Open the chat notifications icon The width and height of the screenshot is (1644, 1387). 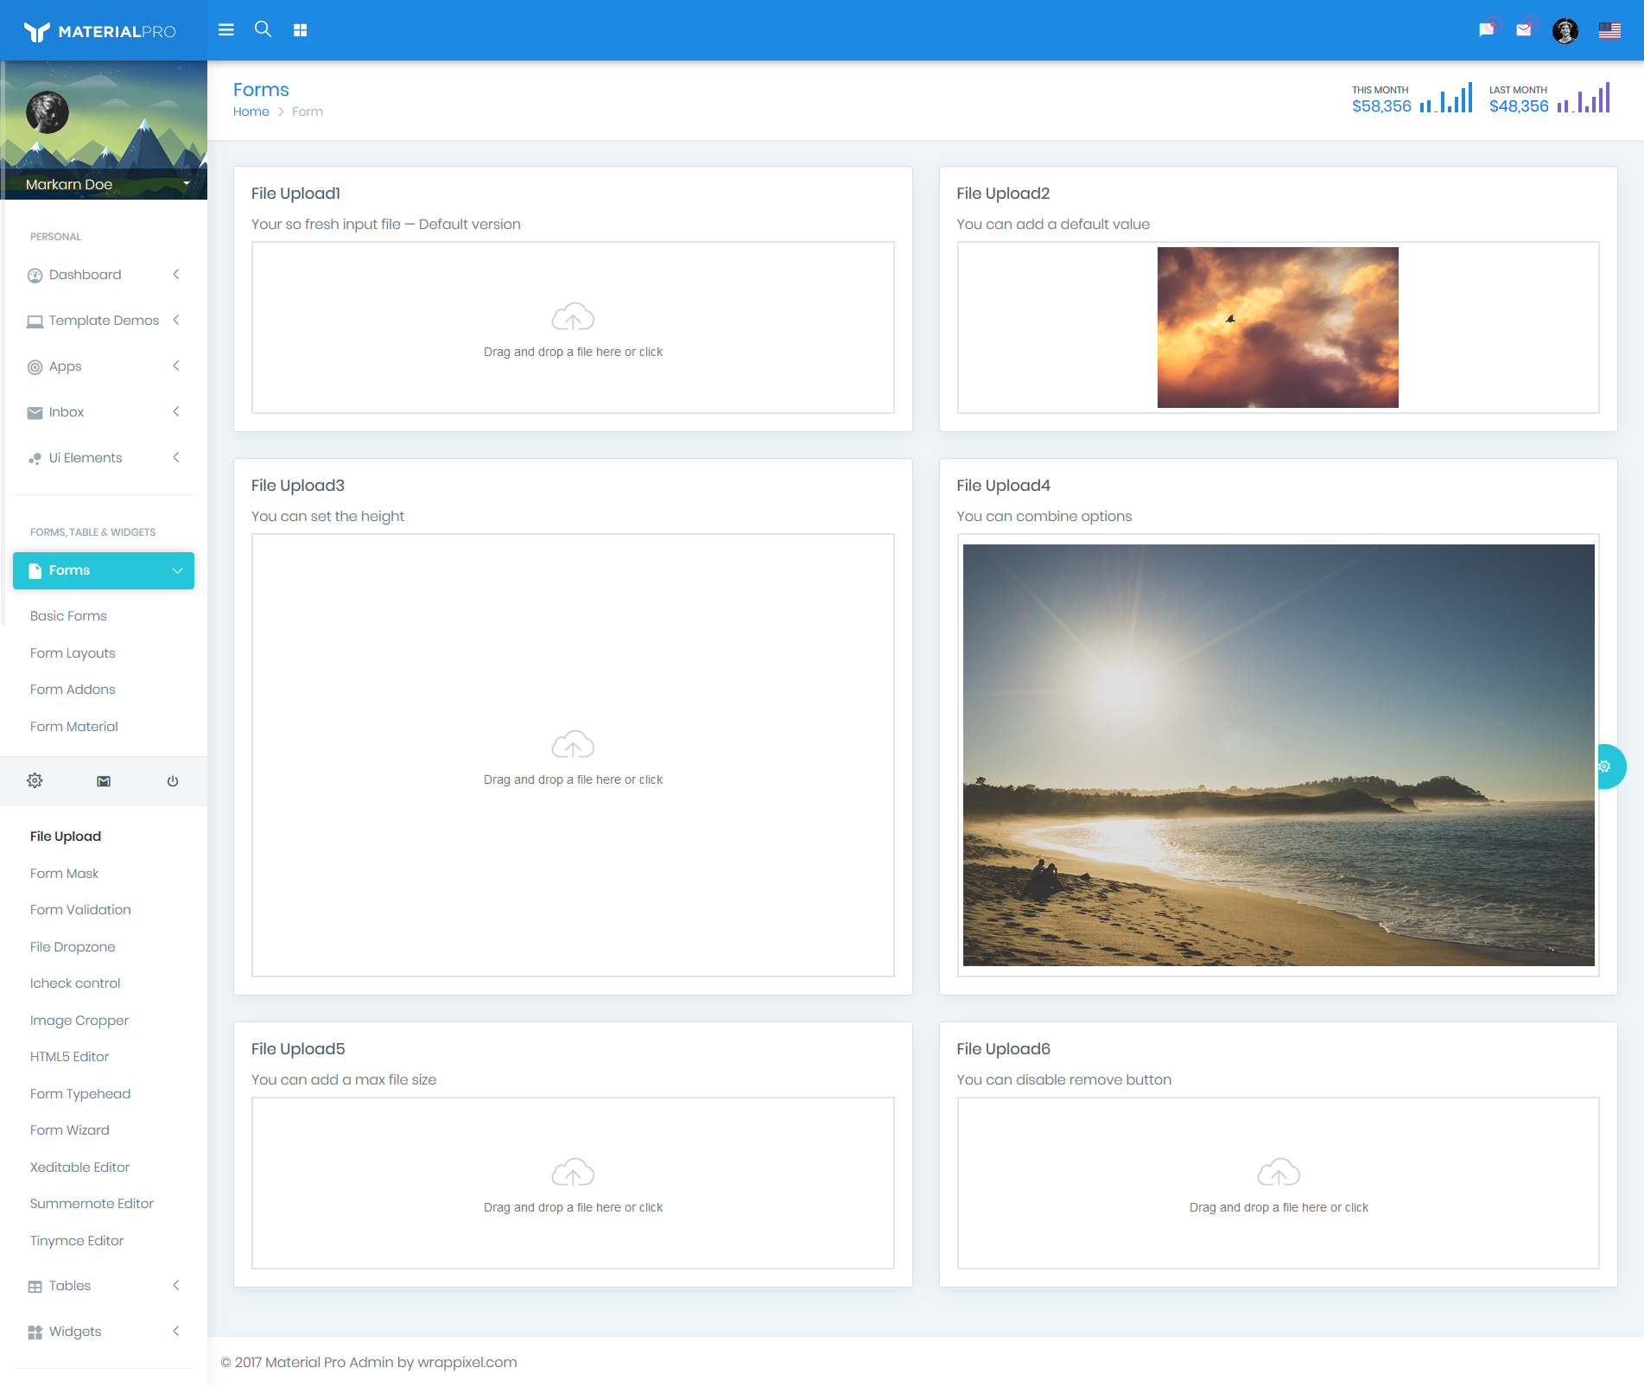(1486, 30)
